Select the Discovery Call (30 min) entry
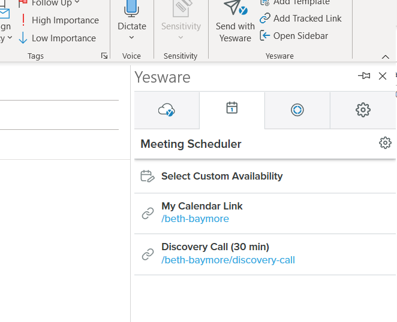This screenshot has width=397, height=322. point(265,254)
